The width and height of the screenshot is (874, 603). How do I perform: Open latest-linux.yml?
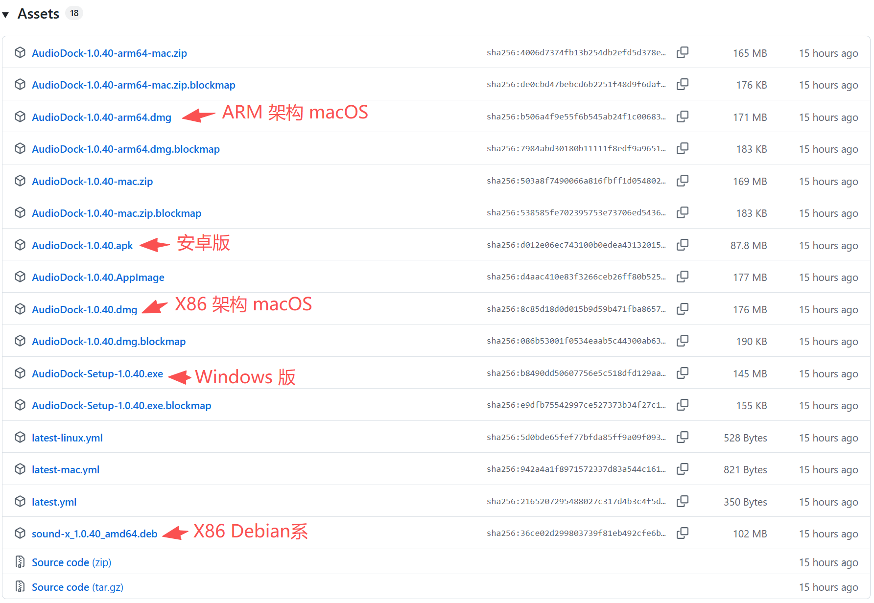[67, 438]
